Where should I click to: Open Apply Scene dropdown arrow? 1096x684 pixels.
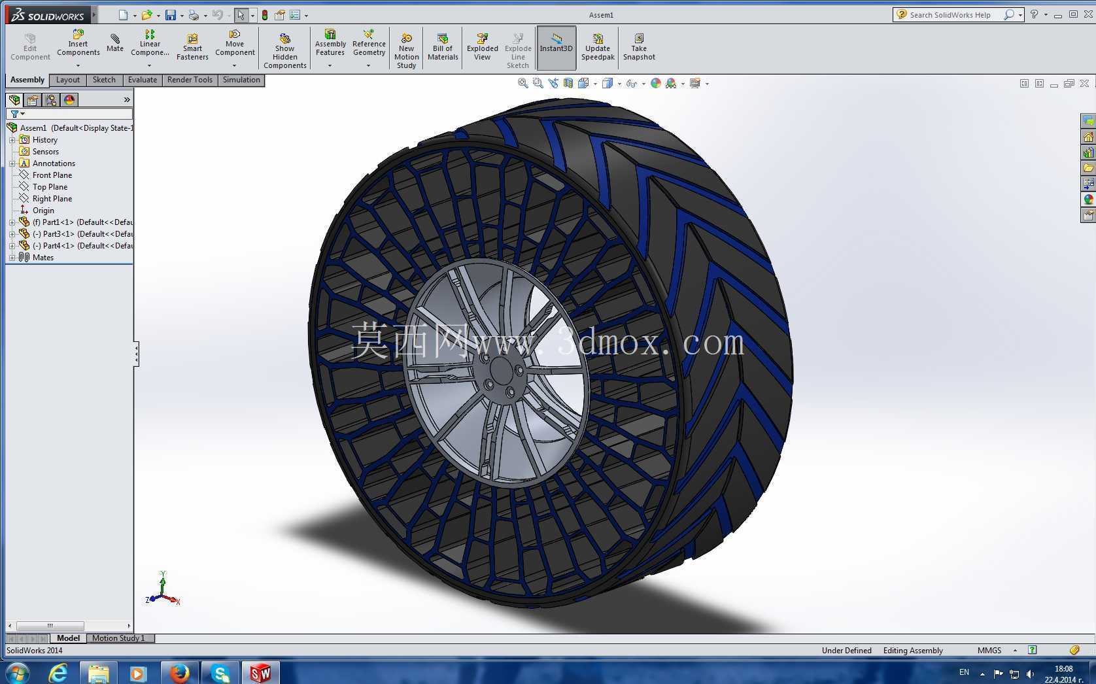coord(683,84)
